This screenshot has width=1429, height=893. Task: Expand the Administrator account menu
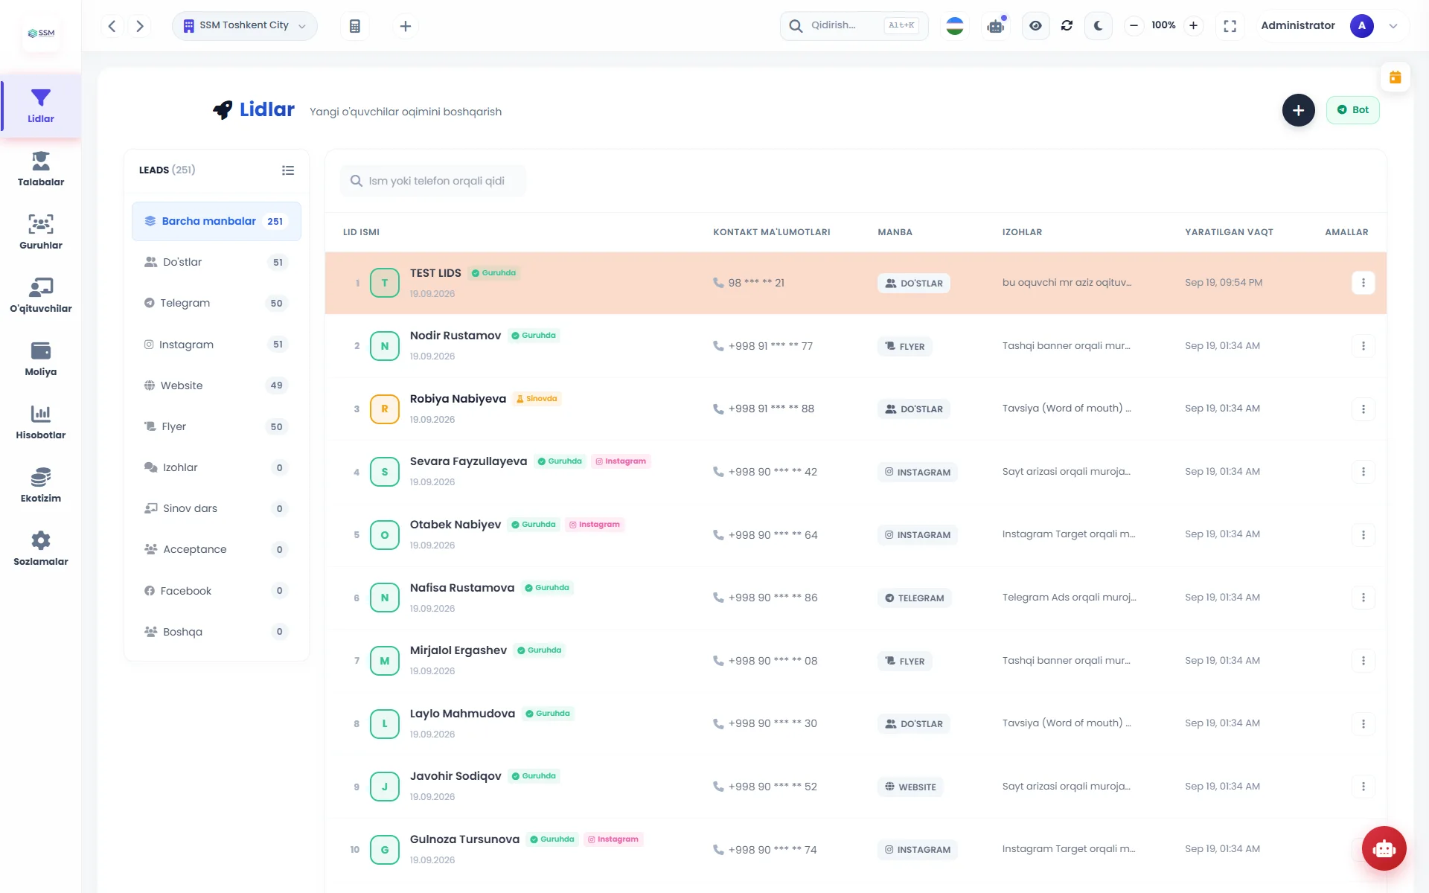click(x=1331, y=26)
